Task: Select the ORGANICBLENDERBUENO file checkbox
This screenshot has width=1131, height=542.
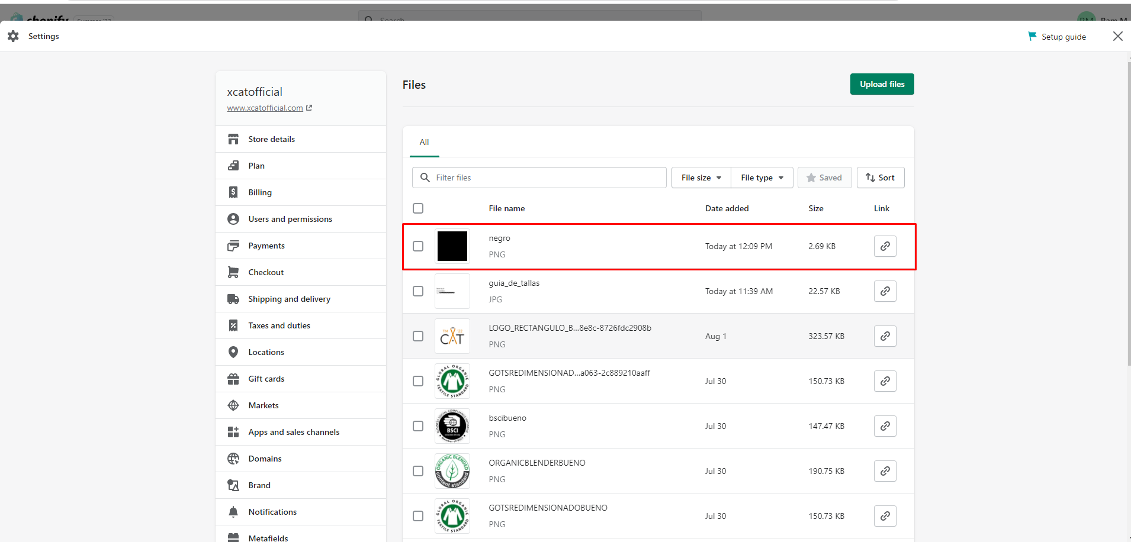Action: coord(418,471)
